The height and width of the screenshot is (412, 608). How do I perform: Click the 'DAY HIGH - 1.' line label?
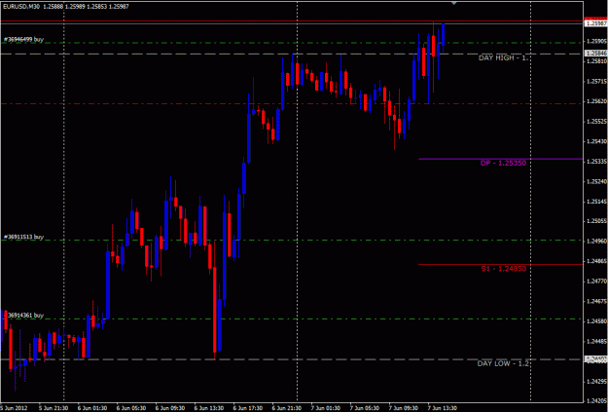coord(503,57)
